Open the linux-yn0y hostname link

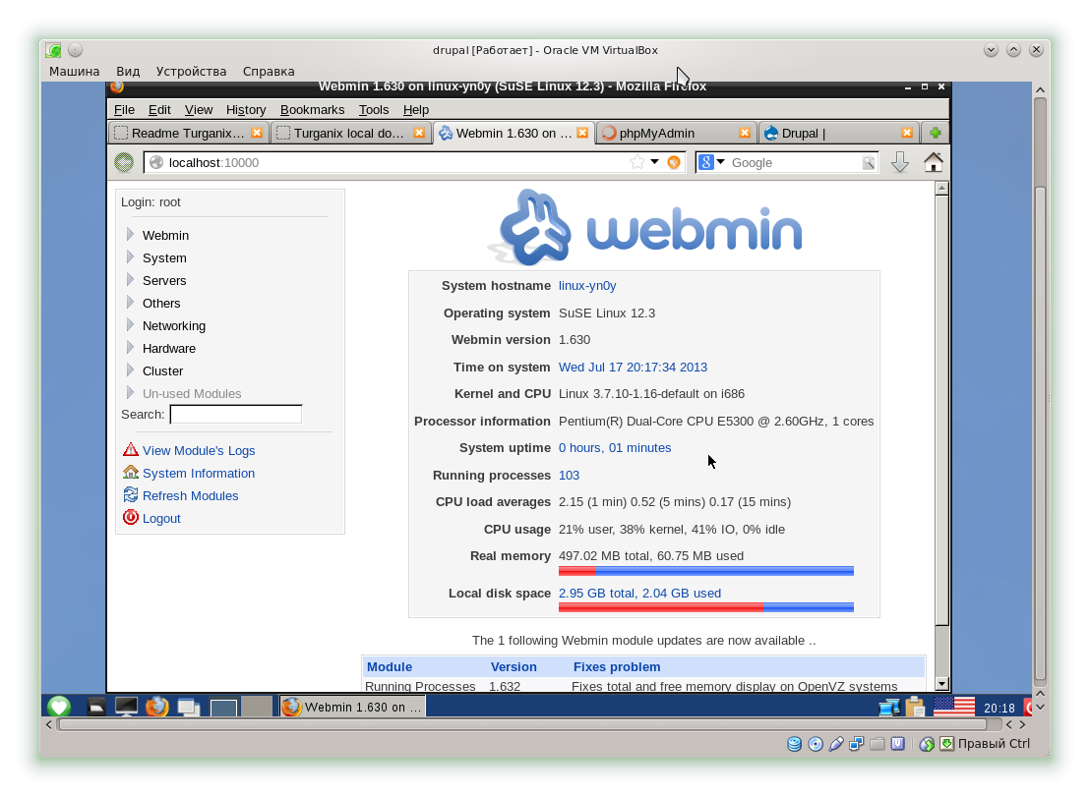click(x=587, y=286)
